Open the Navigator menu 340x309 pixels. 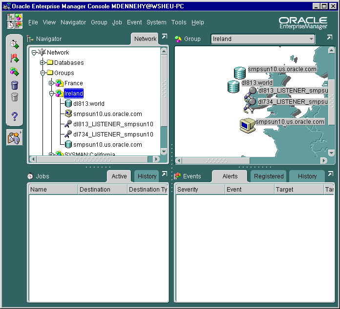pos(73,22)
